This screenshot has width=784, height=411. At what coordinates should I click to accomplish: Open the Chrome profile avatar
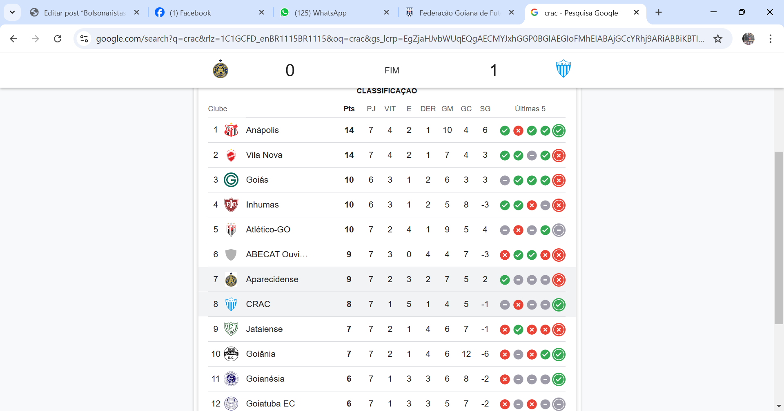[x=748, y=39]
